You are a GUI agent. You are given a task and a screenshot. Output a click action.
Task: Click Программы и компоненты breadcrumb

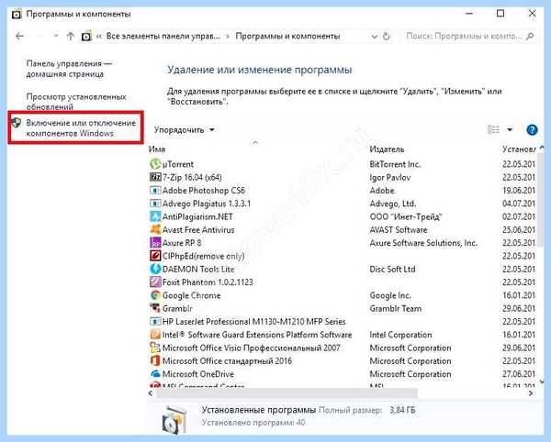coord(287,36)
